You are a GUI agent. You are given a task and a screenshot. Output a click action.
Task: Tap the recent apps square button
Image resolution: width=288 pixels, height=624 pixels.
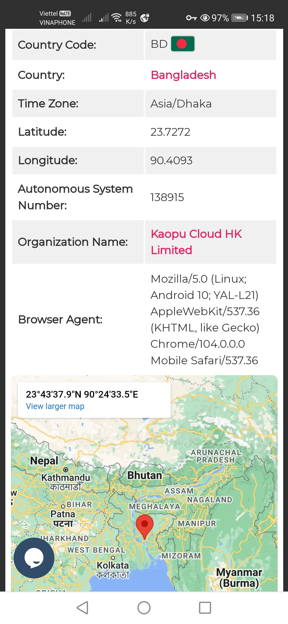[205, 608]
